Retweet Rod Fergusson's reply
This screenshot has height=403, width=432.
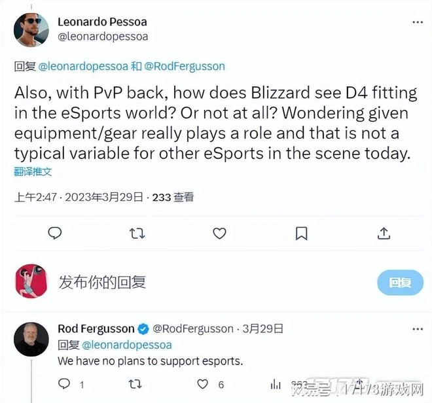pos(135,384)
